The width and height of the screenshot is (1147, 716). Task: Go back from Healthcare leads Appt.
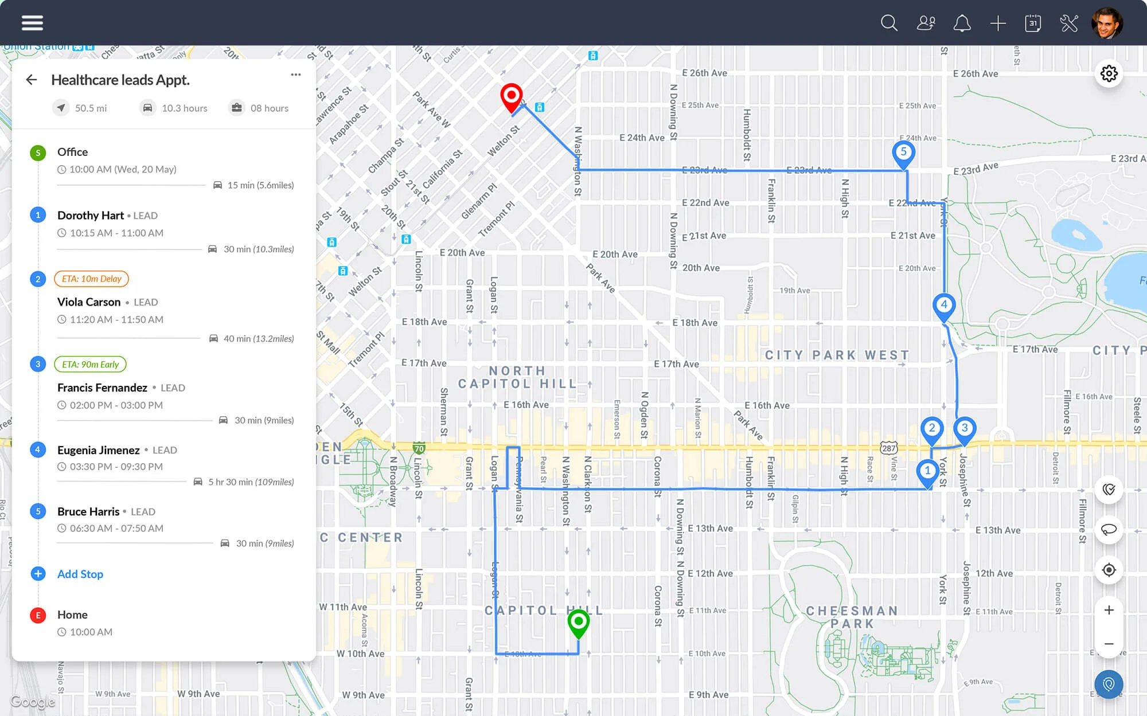(x=32, y=80)
